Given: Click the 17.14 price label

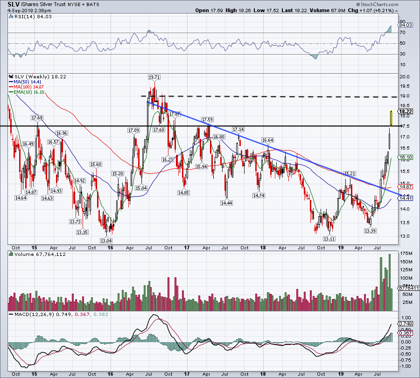Looking at the screenshot, I should pyautogui.click(x=238, y=130).
